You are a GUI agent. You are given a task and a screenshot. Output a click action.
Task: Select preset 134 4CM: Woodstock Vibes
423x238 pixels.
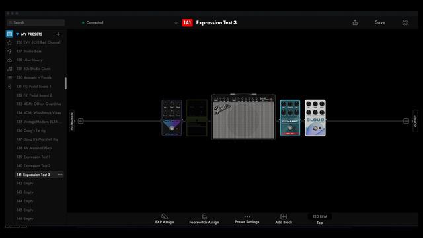38,113
